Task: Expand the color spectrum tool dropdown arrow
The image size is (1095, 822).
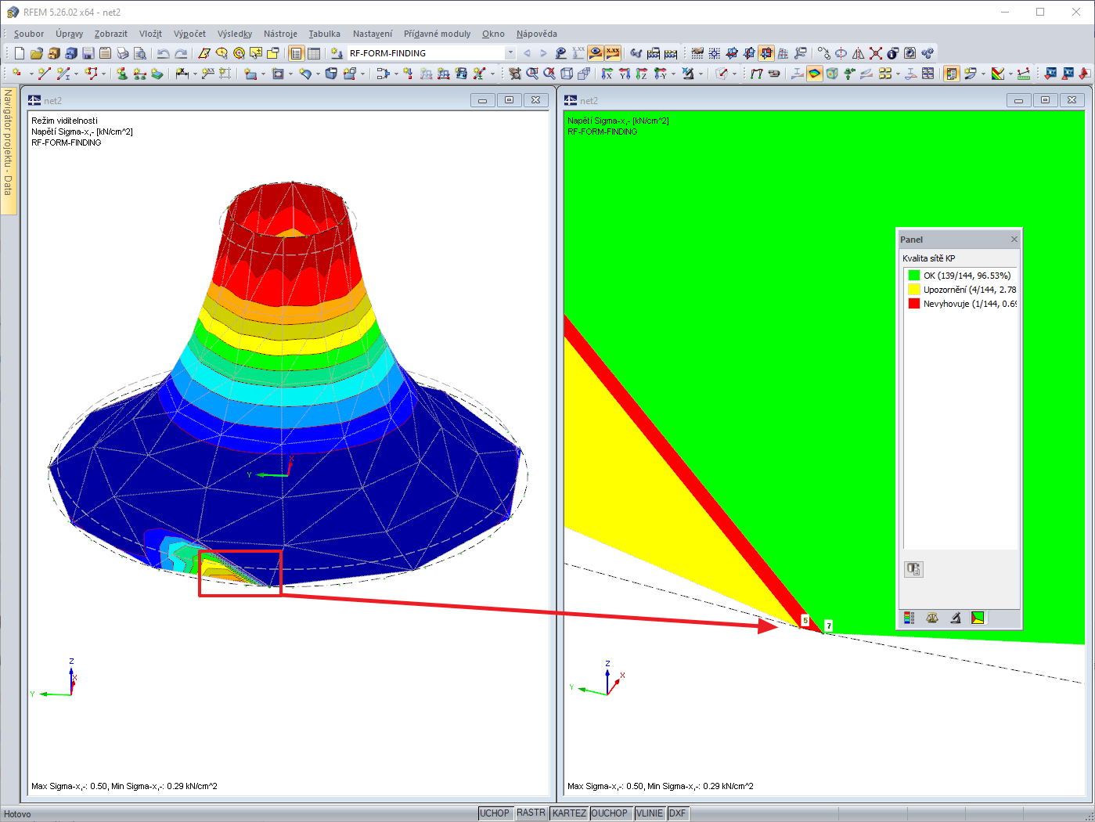Action: point(1010,74)
